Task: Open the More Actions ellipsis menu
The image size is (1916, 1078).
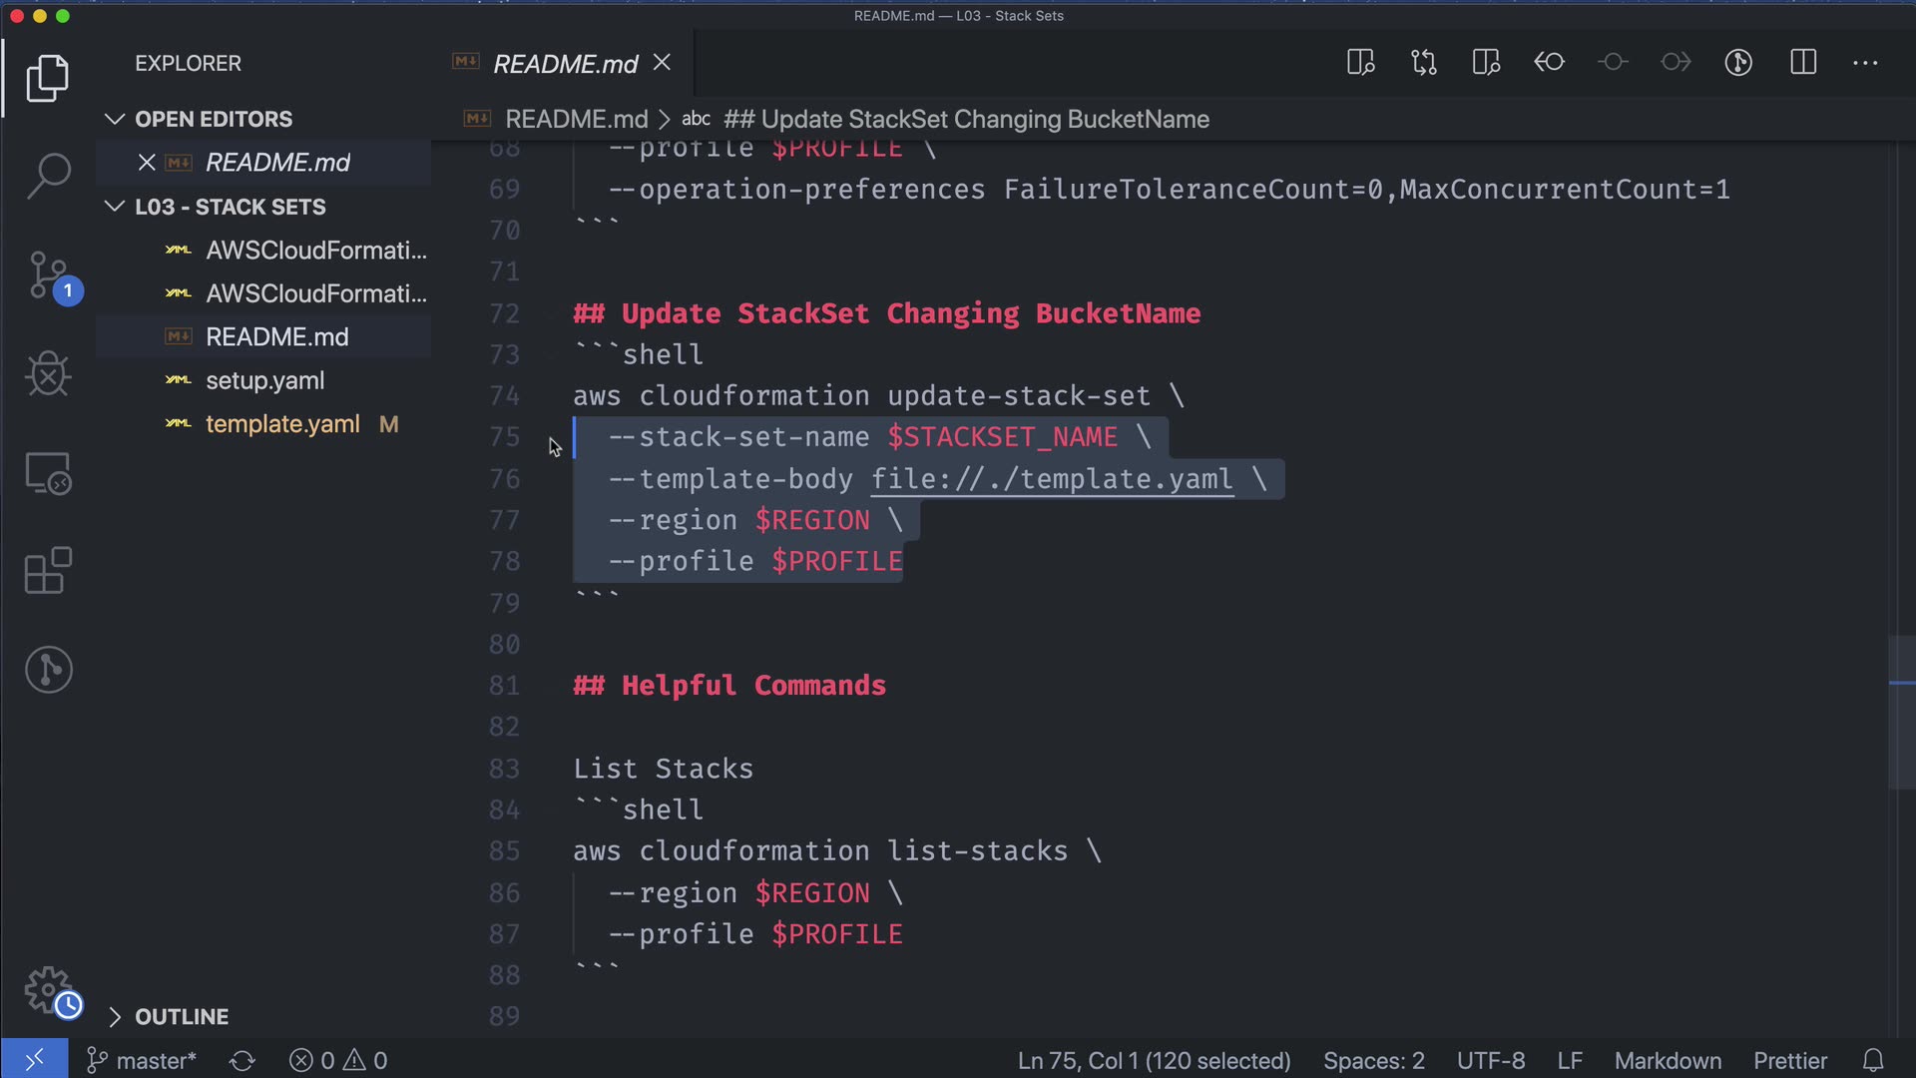Action: click(1865, 63)
